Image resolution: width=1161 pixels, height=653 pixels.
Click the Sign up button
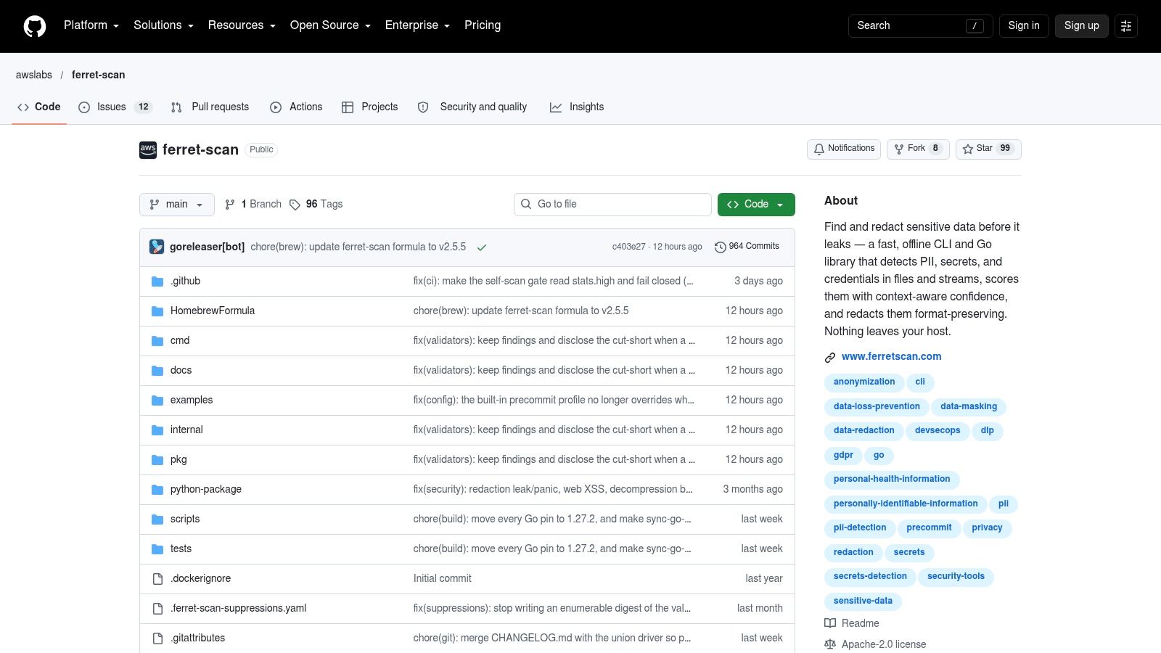point(1081,26)
